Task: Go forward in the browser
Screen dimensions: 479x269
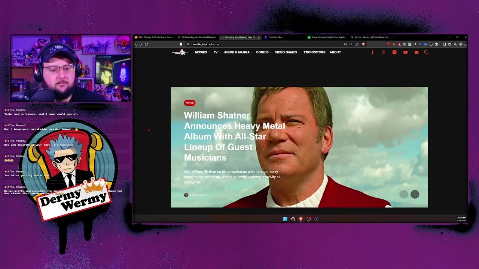Action: pyautogui.click(x=141, y=44)
